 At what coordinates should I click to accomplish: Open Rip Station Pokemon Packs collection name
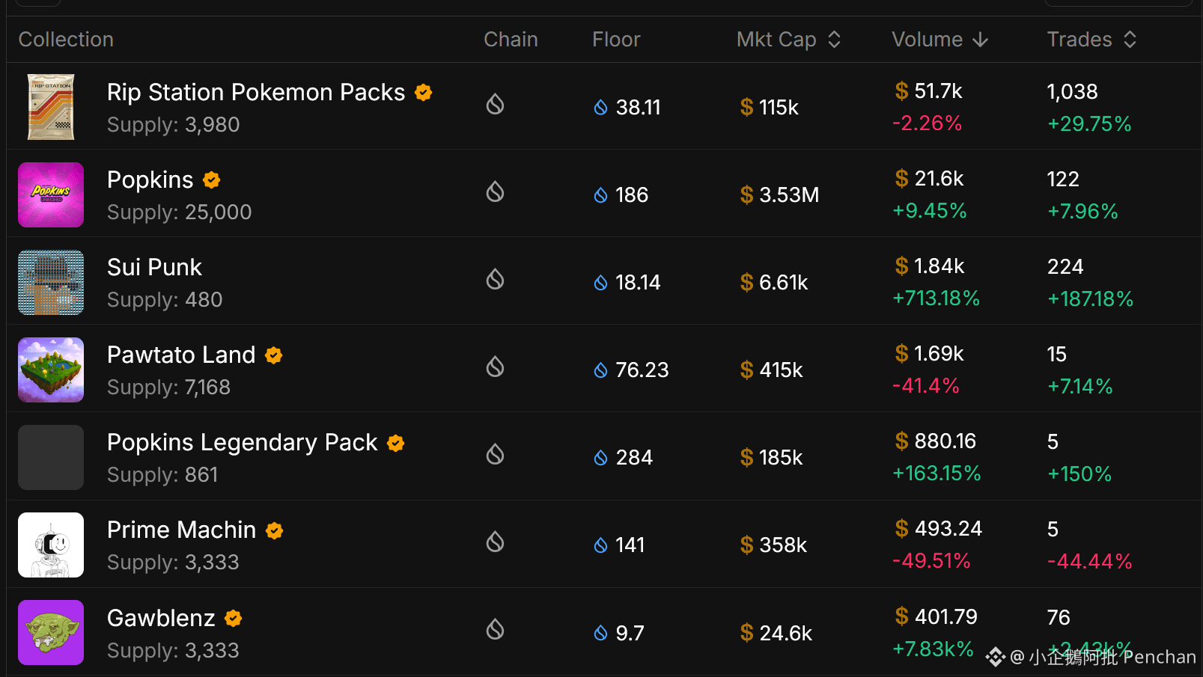(256, 92)
